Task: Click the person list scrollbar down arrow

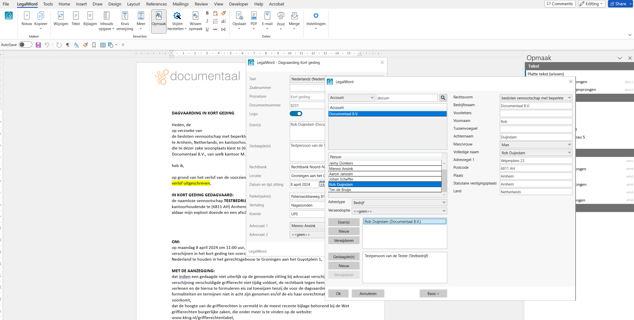Action: point(444,195)
